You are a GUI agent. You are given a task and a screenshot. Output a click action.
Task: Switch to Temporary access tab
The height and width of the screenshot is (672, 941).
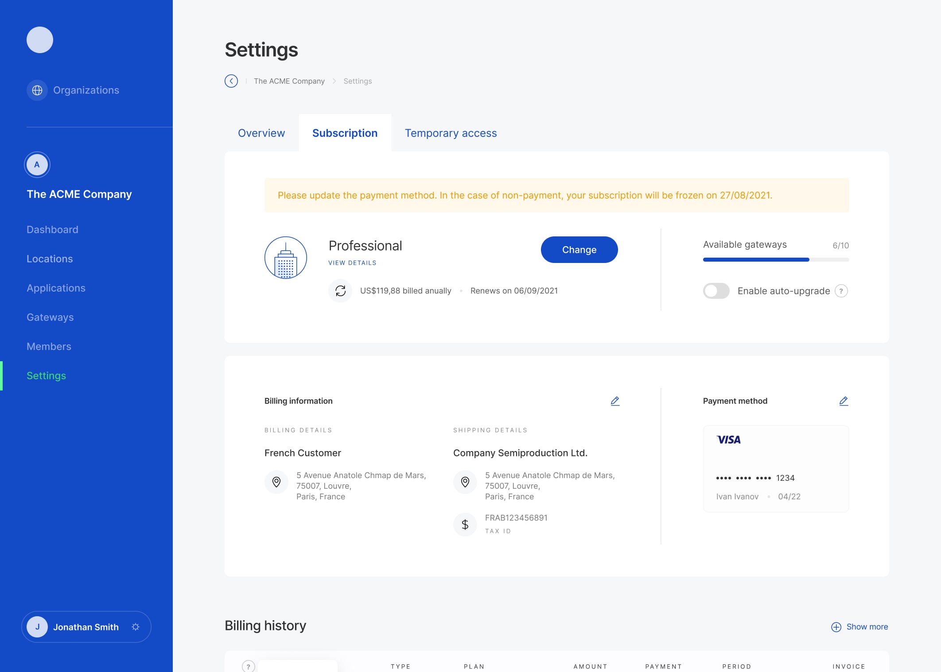tap(451, 133)
